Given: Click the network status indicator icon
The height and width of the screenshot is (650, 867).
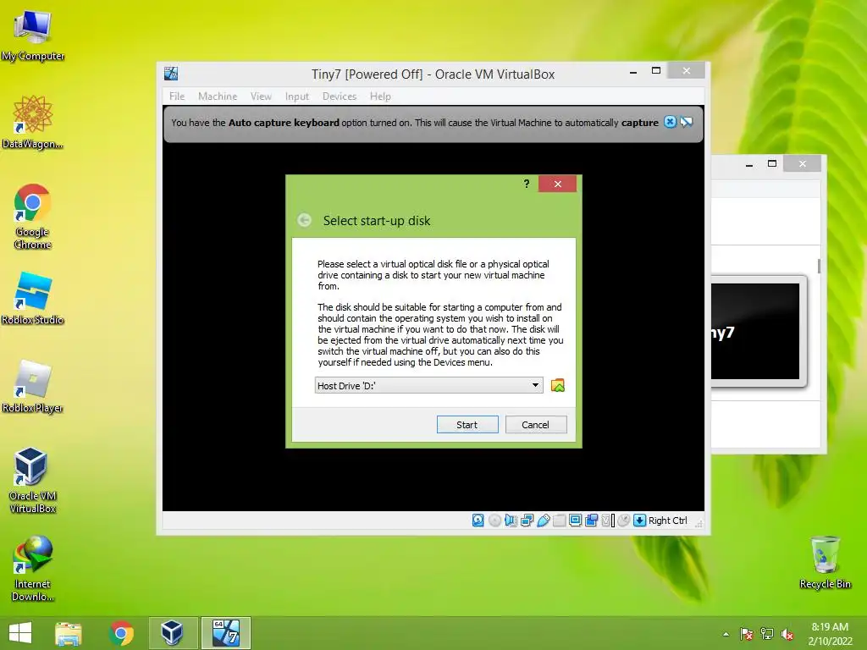Looking at the screenshot, I should (527, 521).
